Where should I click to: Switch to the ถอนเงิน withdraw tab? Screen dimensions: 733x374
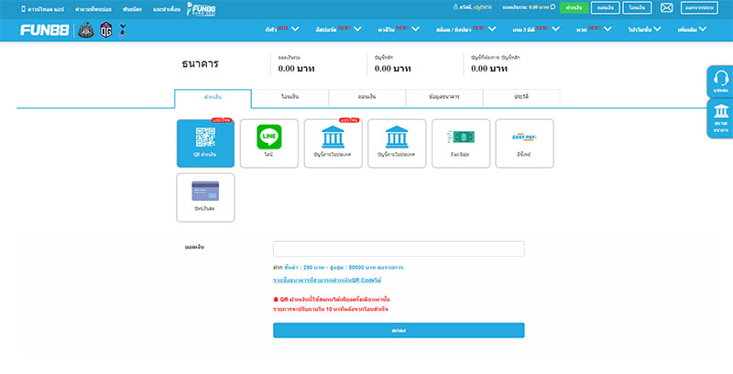(366, 96)
